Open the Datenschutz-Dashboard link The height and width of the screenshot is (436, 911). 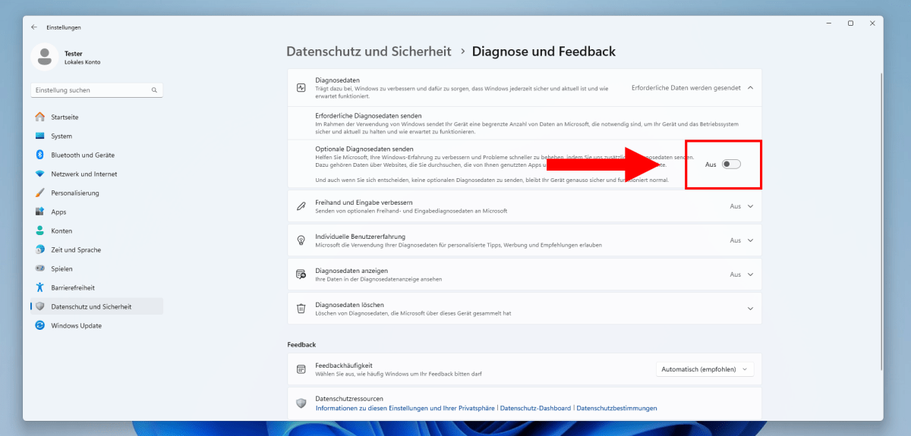click(x=535, y=408)
